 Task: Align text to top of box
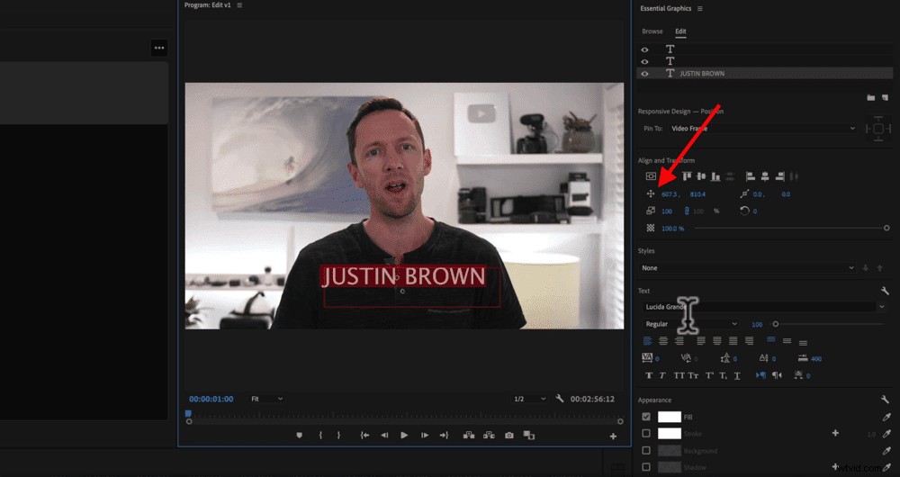pyautogui.click(x=771, y=340)
